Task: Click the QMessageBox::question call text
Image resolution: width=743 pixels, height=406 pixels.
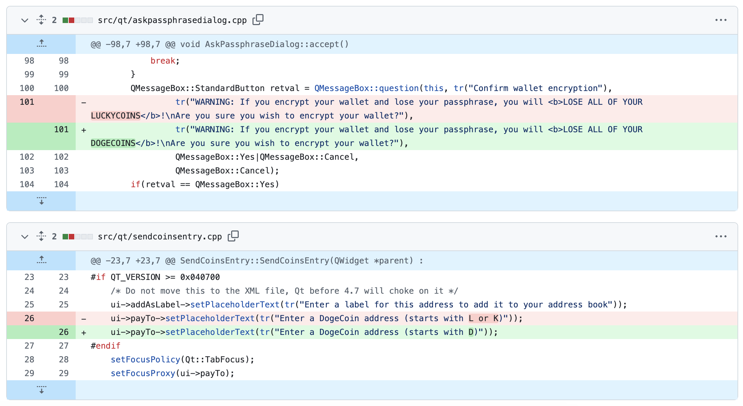Action: [366, 88]
